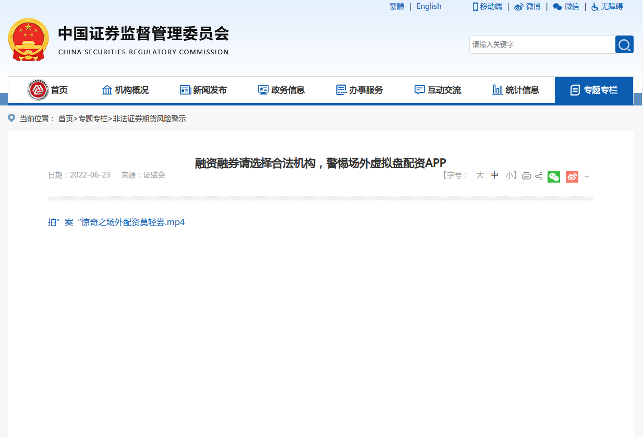Screen dimensions: 643x437
Task: Select the 专题专栏 nav tab
Action: point(594,90)
